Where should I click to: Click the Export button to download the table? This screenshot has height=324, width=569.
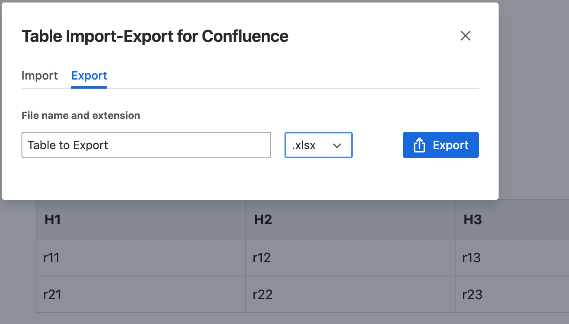click(441, 145)
